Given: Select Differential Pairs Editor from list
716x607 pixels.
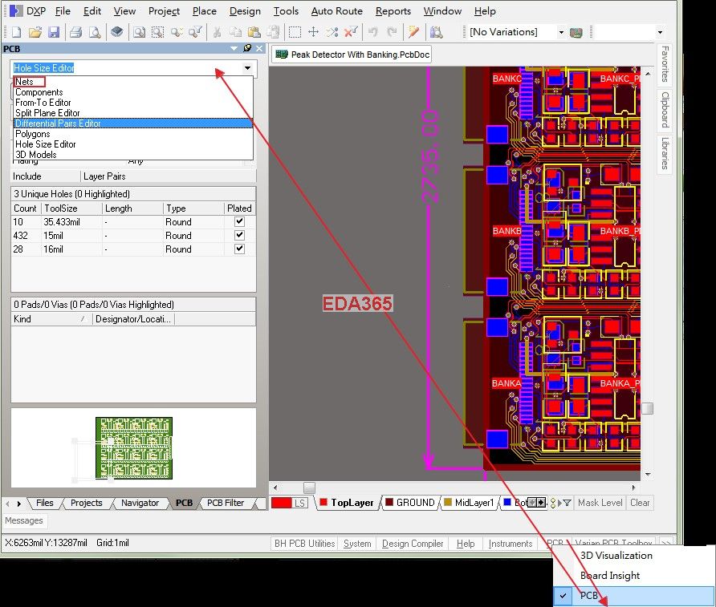Looking at the screenshot, I should [x=58, y=123].
